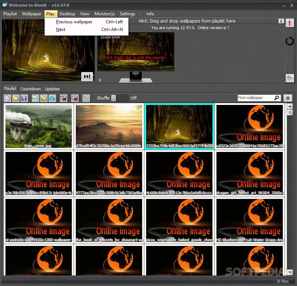Click the blue cloud download icon
This screenshot has height=286, width=297.
52,98
